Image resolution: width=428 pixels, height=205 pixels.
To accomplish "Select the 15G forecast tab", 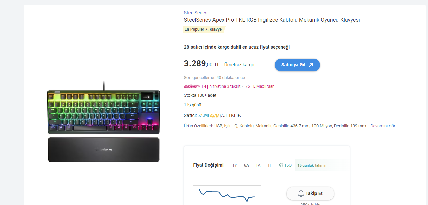I will (285, 165).
